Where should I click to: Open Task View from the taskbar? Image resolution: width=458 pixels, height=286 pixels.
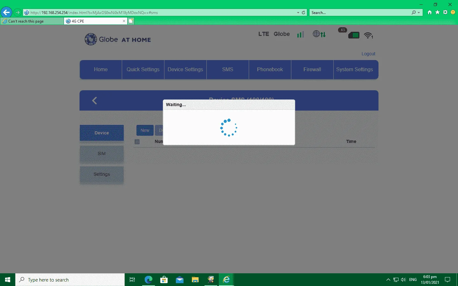132,280
